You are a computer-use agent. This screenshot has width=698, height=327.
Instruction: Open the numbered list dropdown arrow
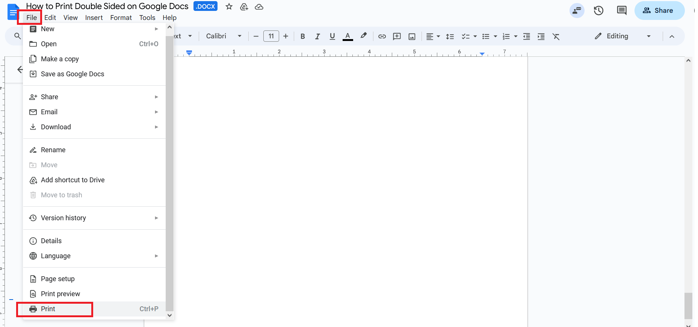tap(516, 36)
